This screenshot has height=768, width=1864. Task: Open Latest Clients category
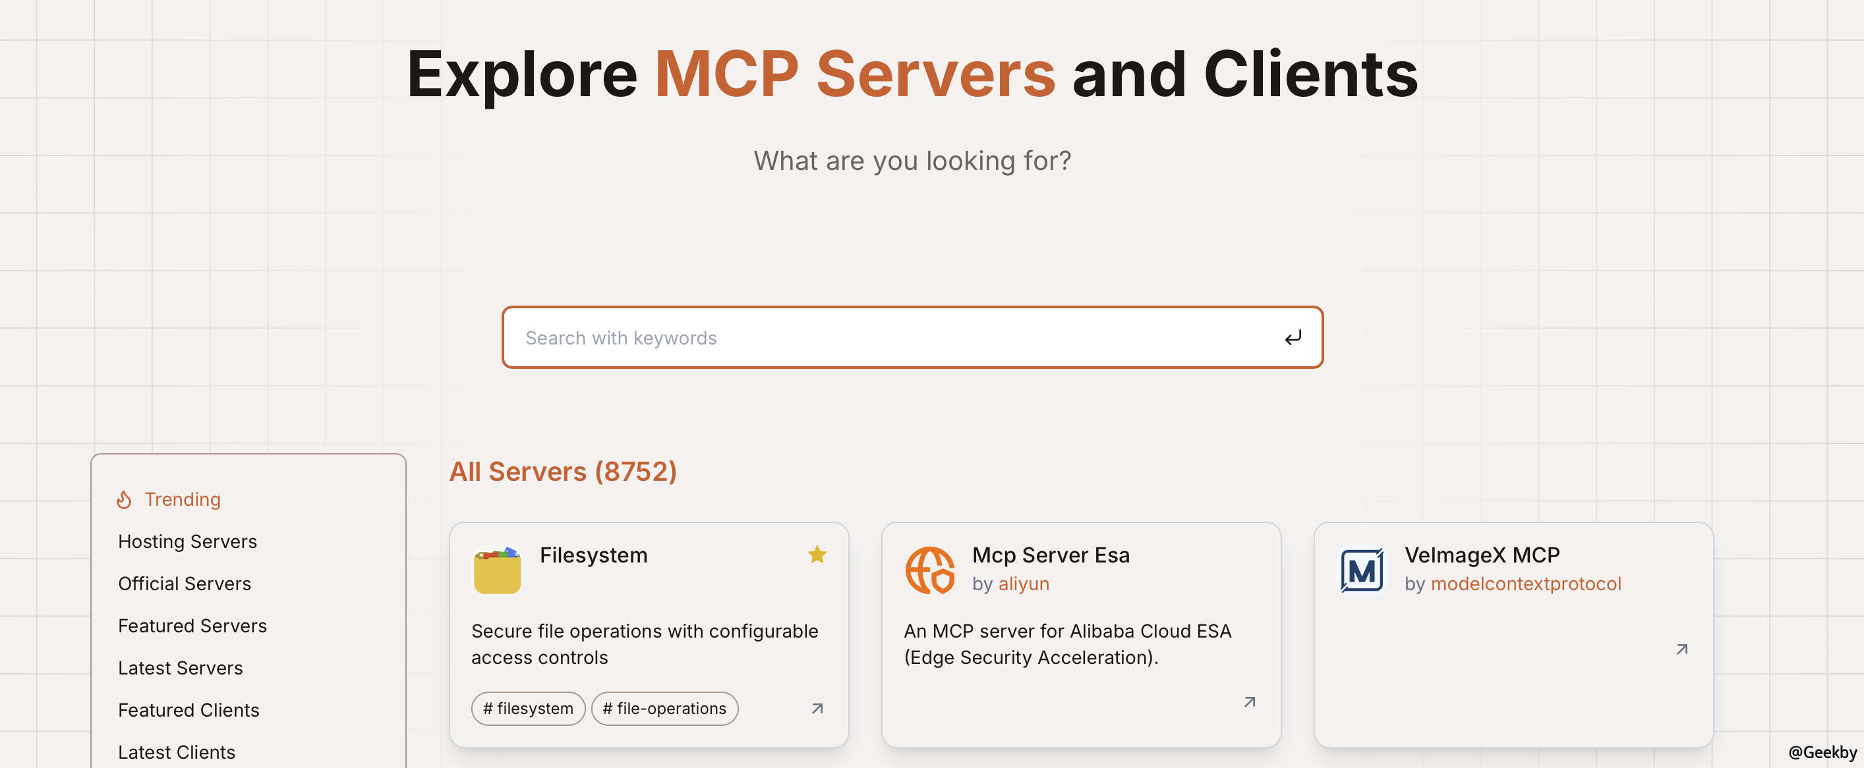tap(177, 752)
